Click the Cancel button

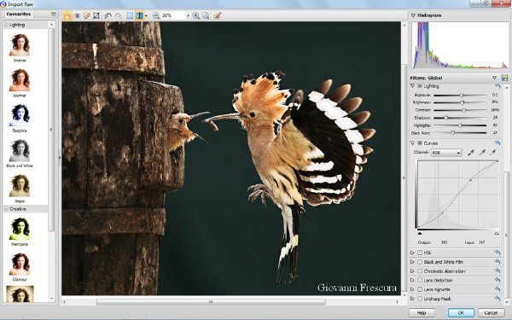point(491,313)
